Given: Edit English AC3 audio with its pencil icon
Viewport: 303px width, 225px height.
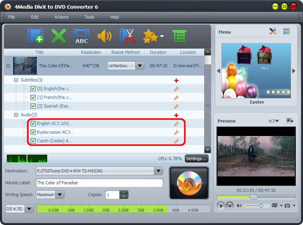Looking at the screenshot, I should (x=176, y=124).
